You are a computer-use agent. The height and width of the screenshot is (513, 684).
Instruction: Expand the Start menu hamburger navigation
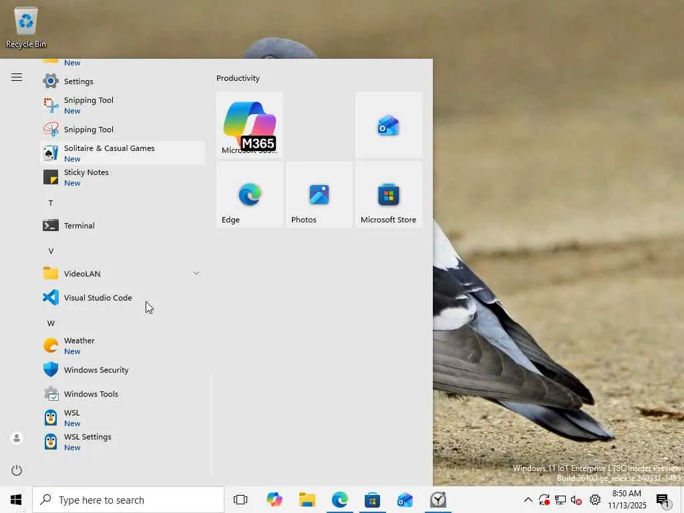[x=17, y=77]
